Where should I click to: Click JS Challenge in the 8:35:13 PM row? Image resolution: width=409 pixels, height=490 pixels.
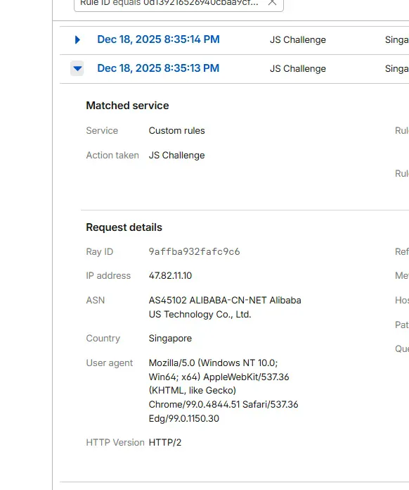[x=298, y=68]
